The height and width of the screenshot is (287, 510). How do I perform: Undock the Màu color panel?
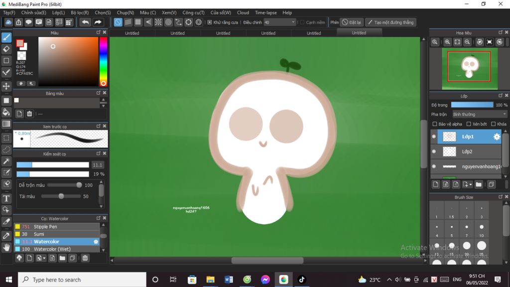coord(98,32)
